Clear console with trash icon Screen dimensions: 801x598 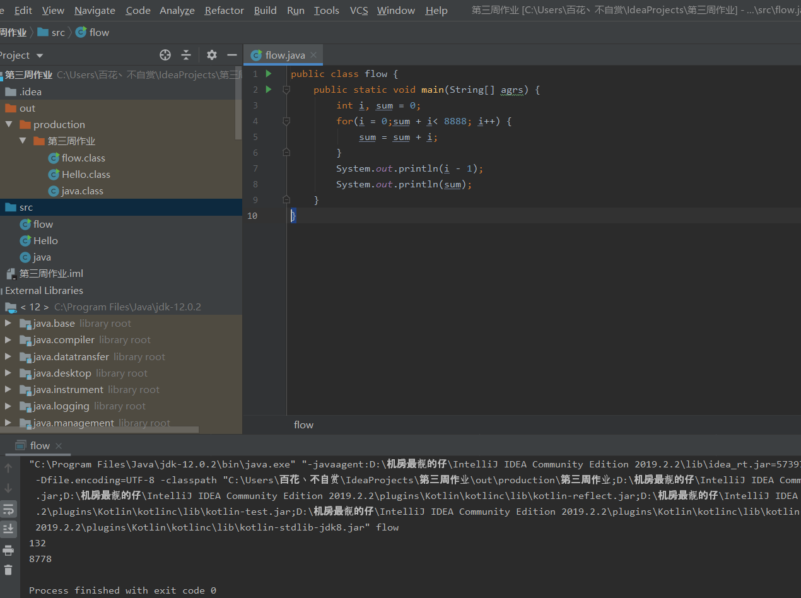pyautogui.click(x=8, y=570)
